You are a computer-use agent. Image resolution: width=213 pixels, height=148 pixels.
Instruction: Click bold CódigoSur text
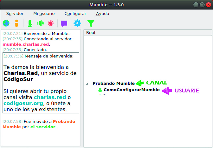pyautogui.click(x=18, y=79)
